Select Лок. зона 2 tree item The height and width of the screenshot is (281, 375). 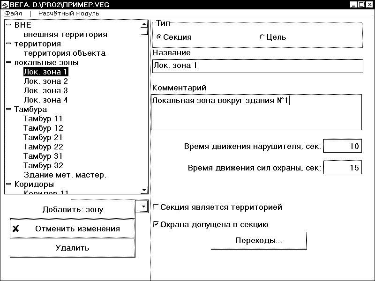click(x=45, y=81)
